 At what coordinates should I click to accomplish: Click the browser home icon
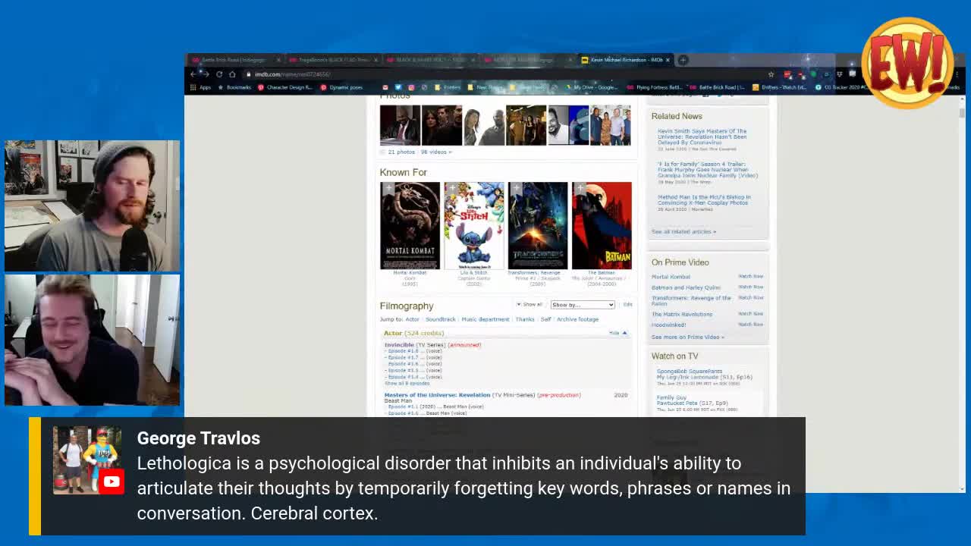(x=232, y=74)
